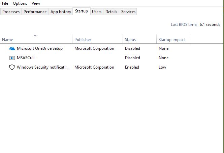Click None impact in MSASCuiL row

point(164,58)
